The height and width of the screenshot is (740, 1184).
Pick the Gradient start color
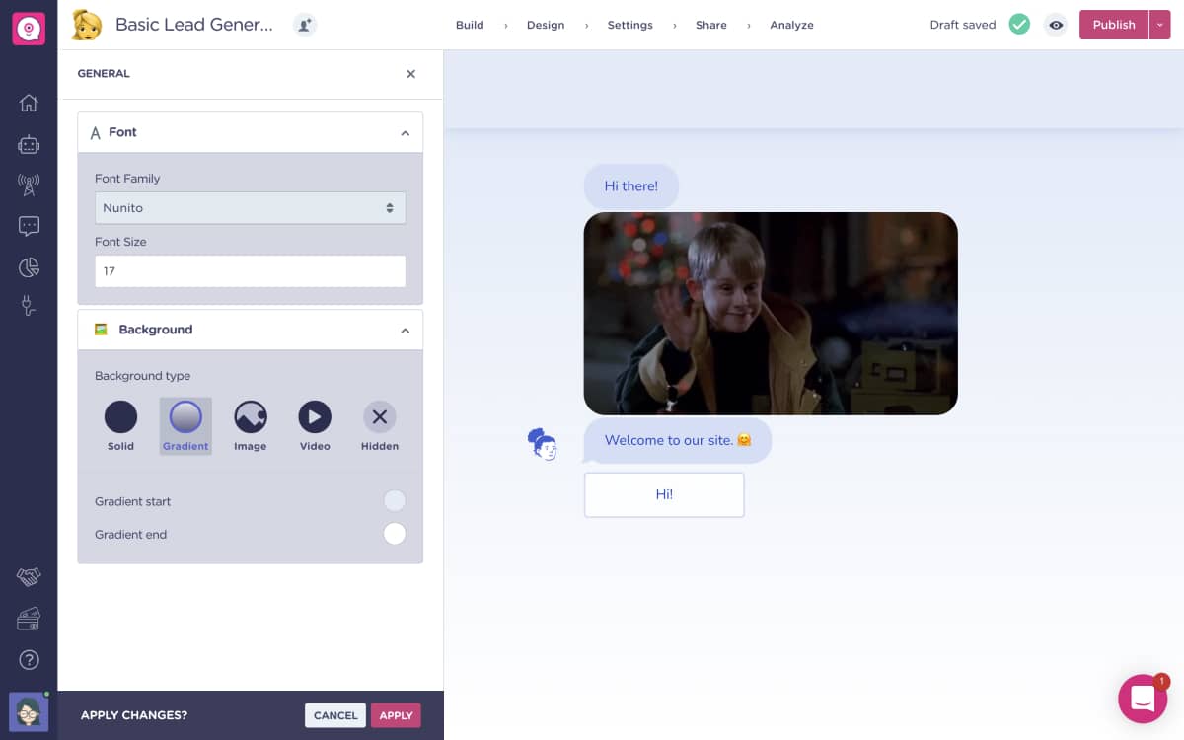(x=395, y=501)
